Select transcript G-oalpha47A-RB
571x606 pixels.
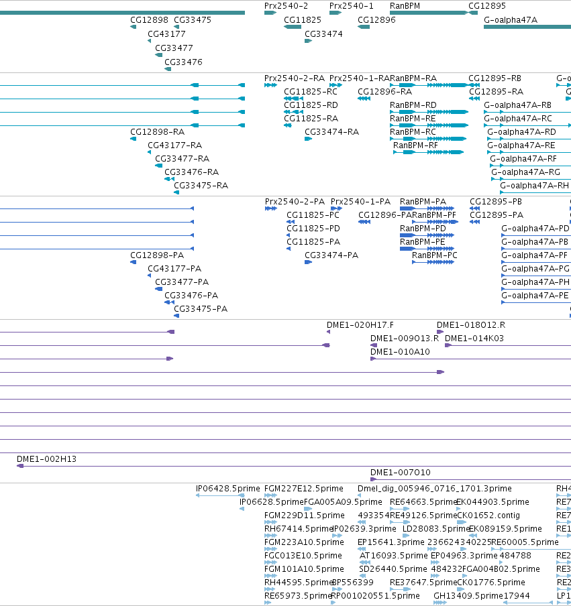tap(517, 105)
